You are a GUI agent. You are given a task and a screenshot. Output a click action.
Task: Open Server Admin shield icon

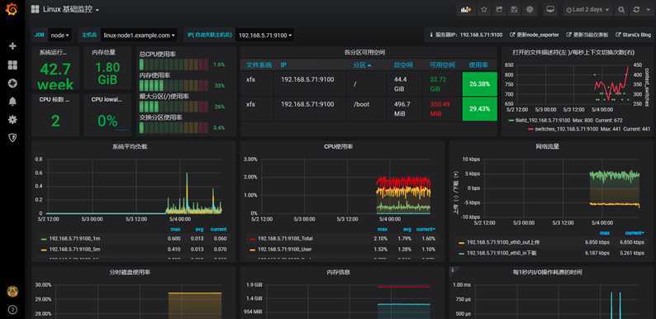tap(12, 138)
